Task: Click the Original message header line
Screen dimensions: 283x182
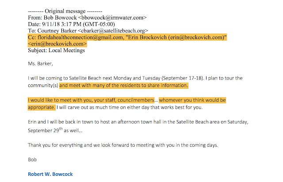Action: (65, 11)
